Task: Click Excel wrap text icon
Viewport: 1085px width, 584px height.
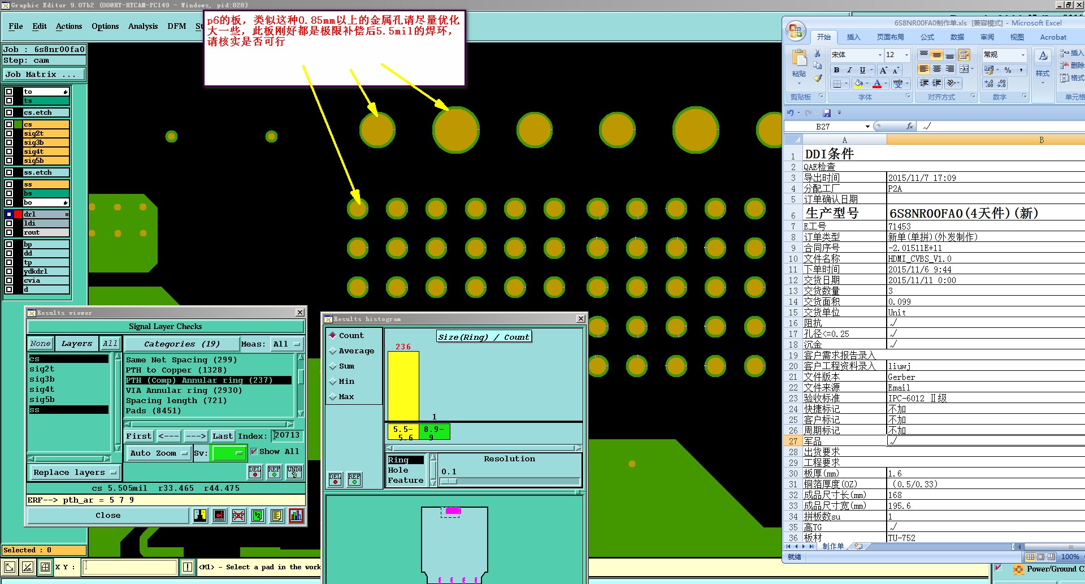Action: pos(964,55)
